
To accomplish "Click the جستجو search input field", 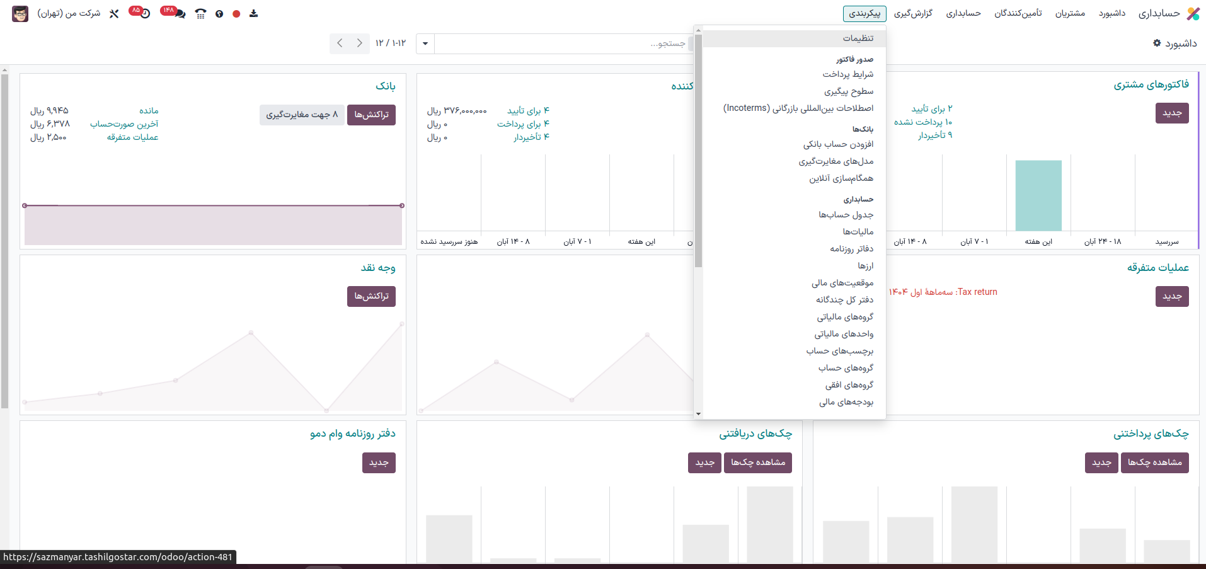I will [x=561, y=43].
